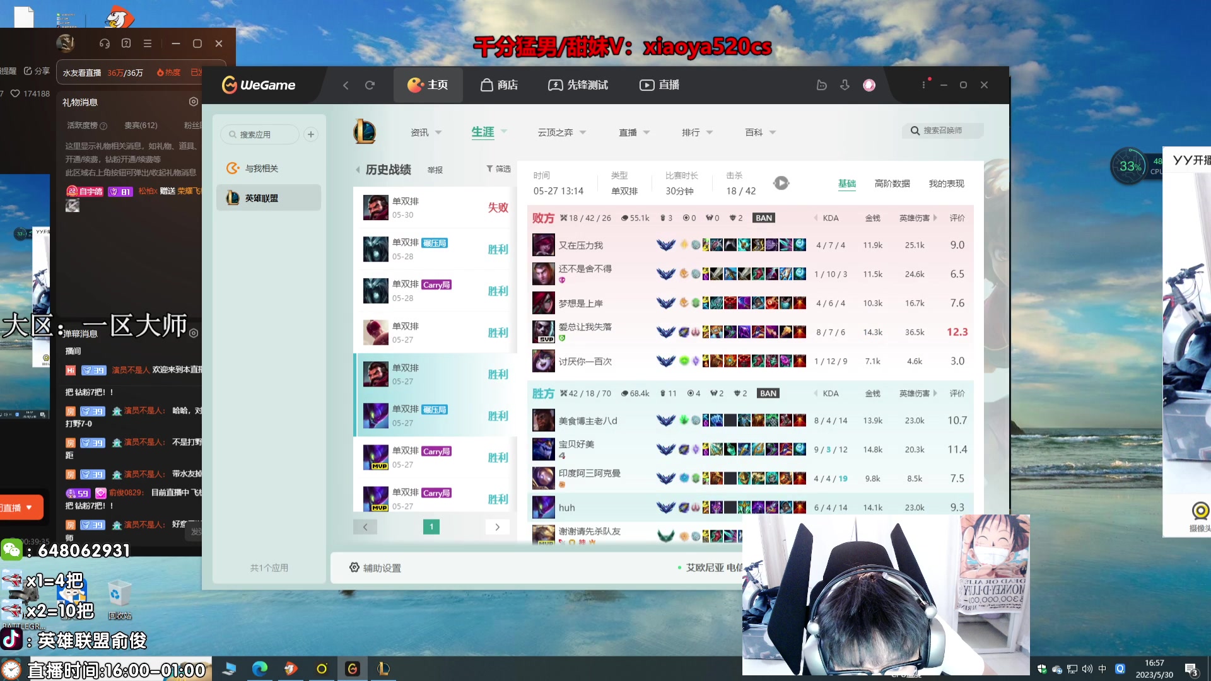This screenshot has width=1211, height=681.
Task: Click the 败方 BAN badge
Action: click(x=764, y=218)
